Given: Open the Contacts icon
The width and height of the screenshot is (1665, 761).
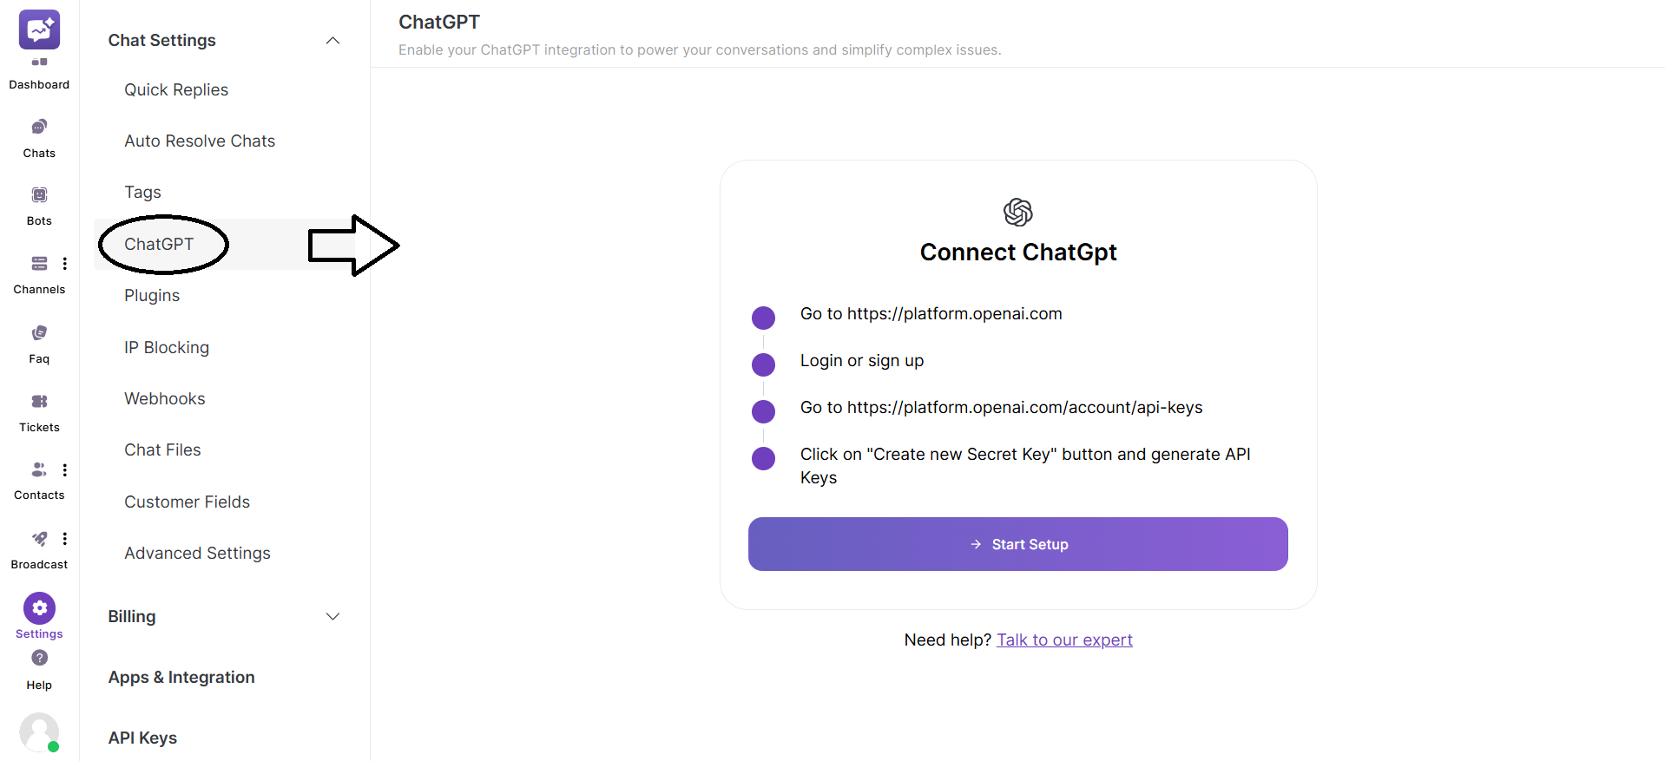Looking at the screenshot, I should (39, 469).
